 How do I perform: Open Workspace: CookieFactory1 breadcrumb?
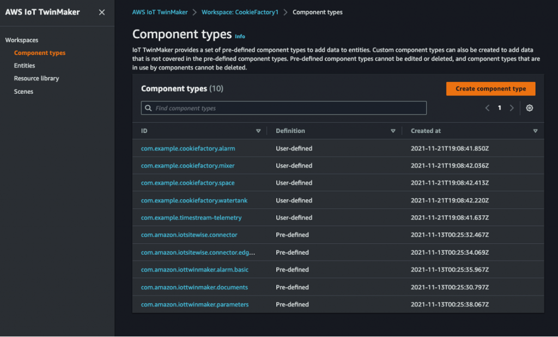(x=240, y=11)
